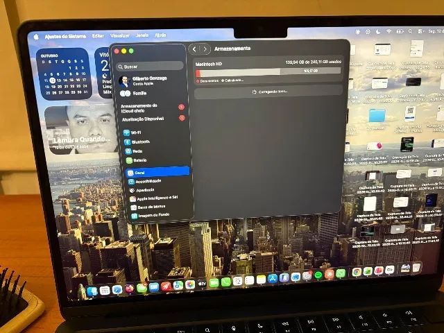The image size is (444, 333).
Task: Open Gilberto Gonzaga Apple account
Action: click(x=143, y=80)
